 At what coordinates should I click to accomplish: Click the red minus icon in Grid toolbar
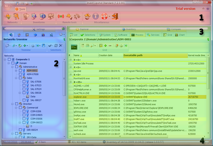110,46
